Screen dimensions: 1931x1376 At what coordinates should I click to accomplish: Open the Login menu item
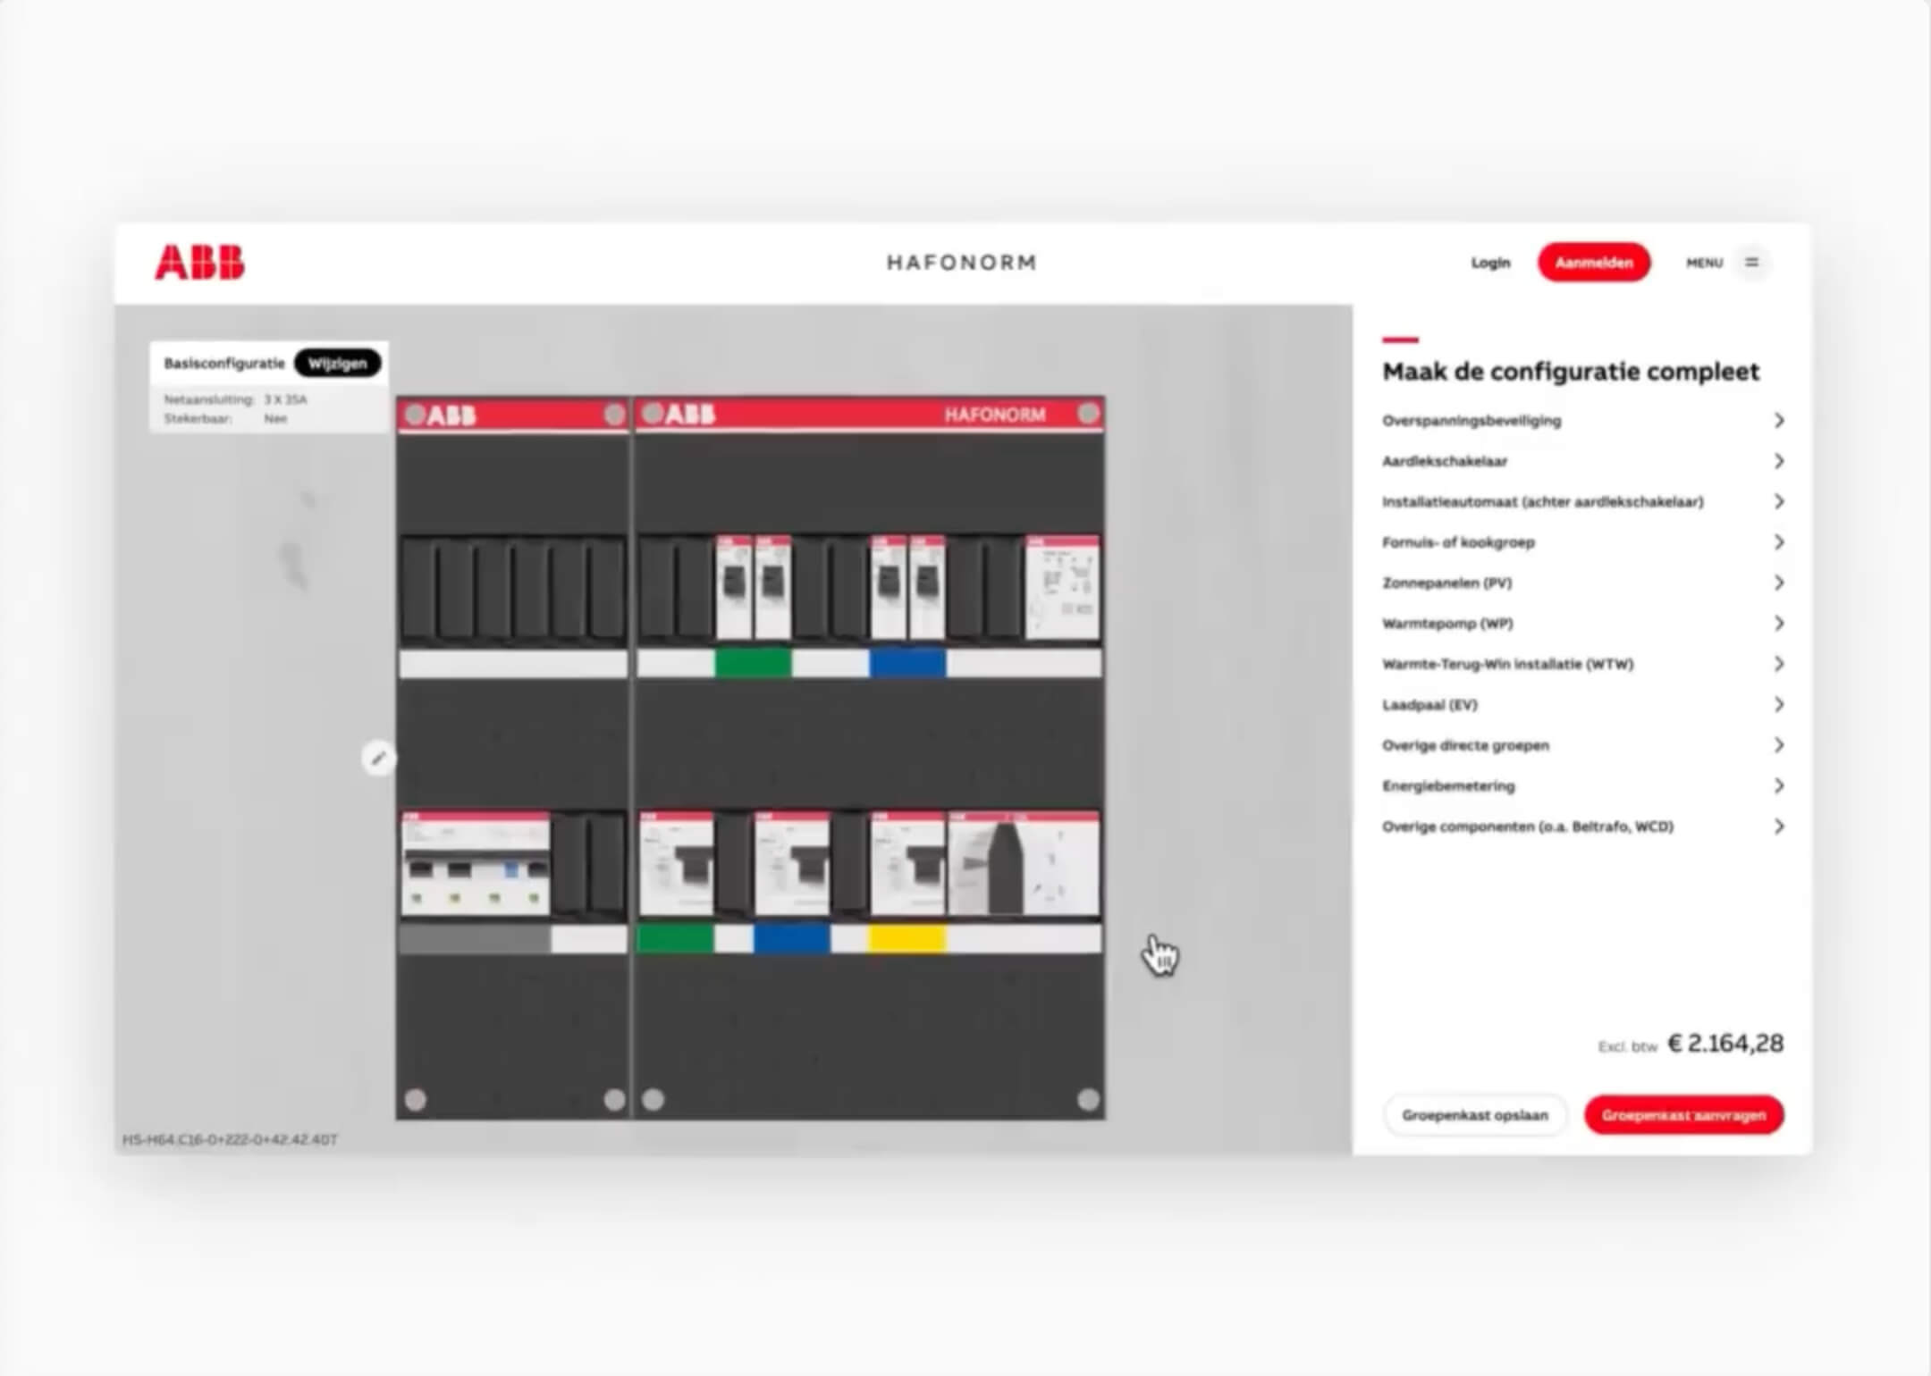[1490, 262]
